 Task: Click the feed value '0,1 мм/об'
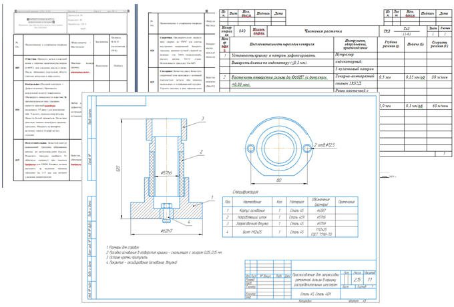(x=415, y=106)
